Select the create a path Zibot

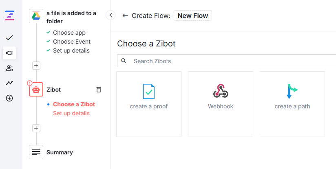pyautogui.click(x=292, y=104)
